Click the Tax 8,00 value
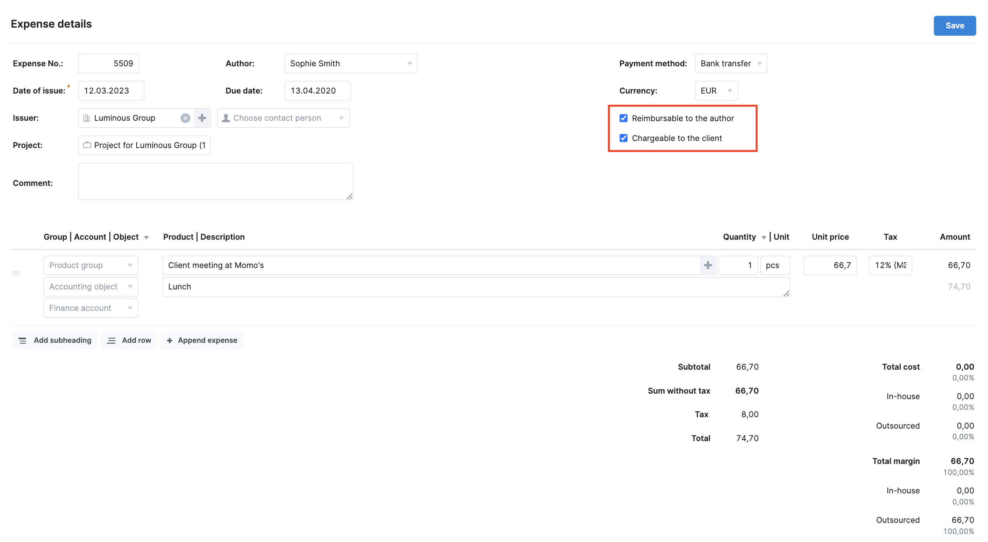988x542 pixels. point(750,414)
